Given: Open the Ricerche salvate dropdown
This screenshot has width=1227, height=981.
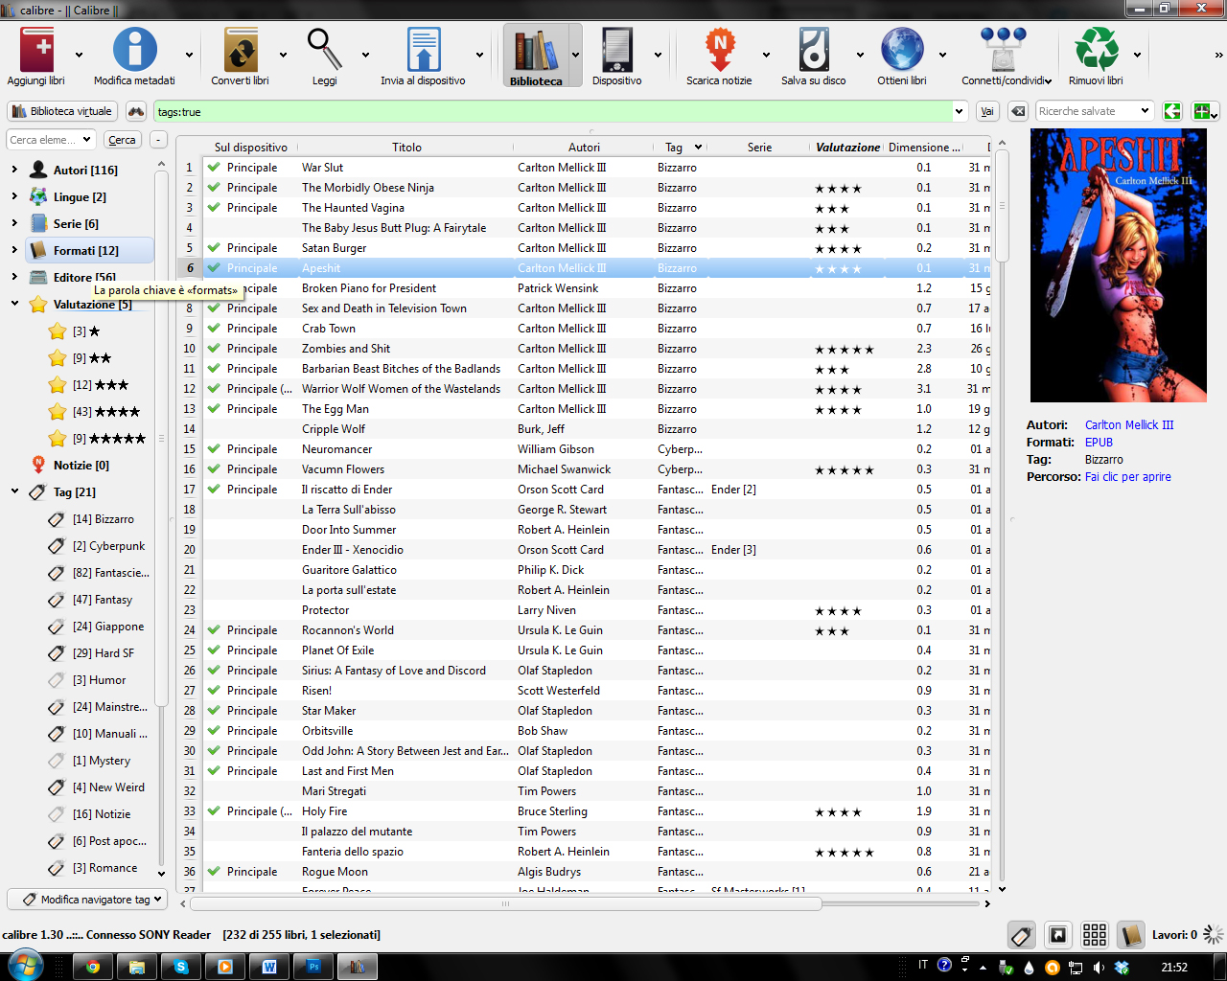Looking at the screenshot, I should 1145,111.
